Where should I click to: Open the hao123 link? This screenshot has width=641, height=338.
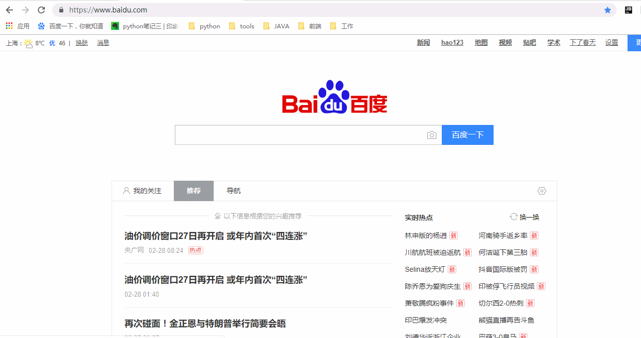(x=452, y=43)
